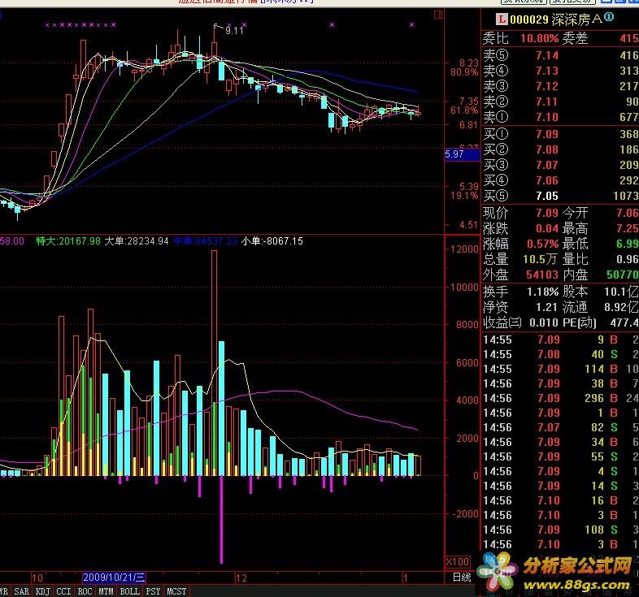The height and width of the screenshot is (597, 639).
Task: Click the 日线 period label
Action: tap(462, 577)
